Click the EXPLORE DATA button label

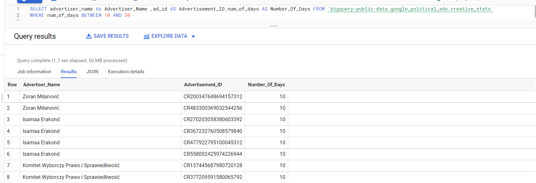(169, 36)
